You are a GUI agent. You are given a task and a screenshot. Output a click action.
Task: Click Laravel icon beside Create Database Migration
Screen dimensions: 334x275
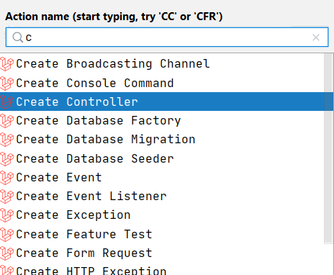click(x=6, y=140)
